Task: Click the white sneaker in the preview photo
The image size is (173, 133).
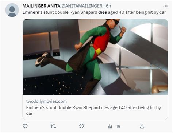Action: coord(41,59)
